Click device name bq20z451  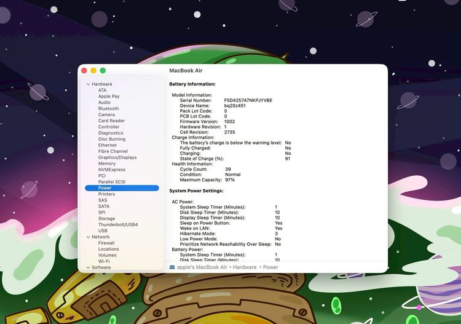click(235, 106)
